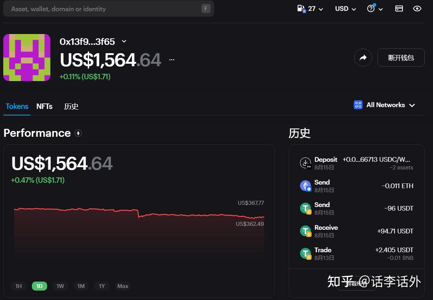Click the pixel art wallet avatar

[27, 58]
